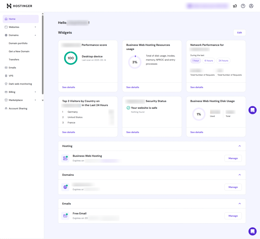Click the Widgets heading
260x239 pixels.
[65, 32]
